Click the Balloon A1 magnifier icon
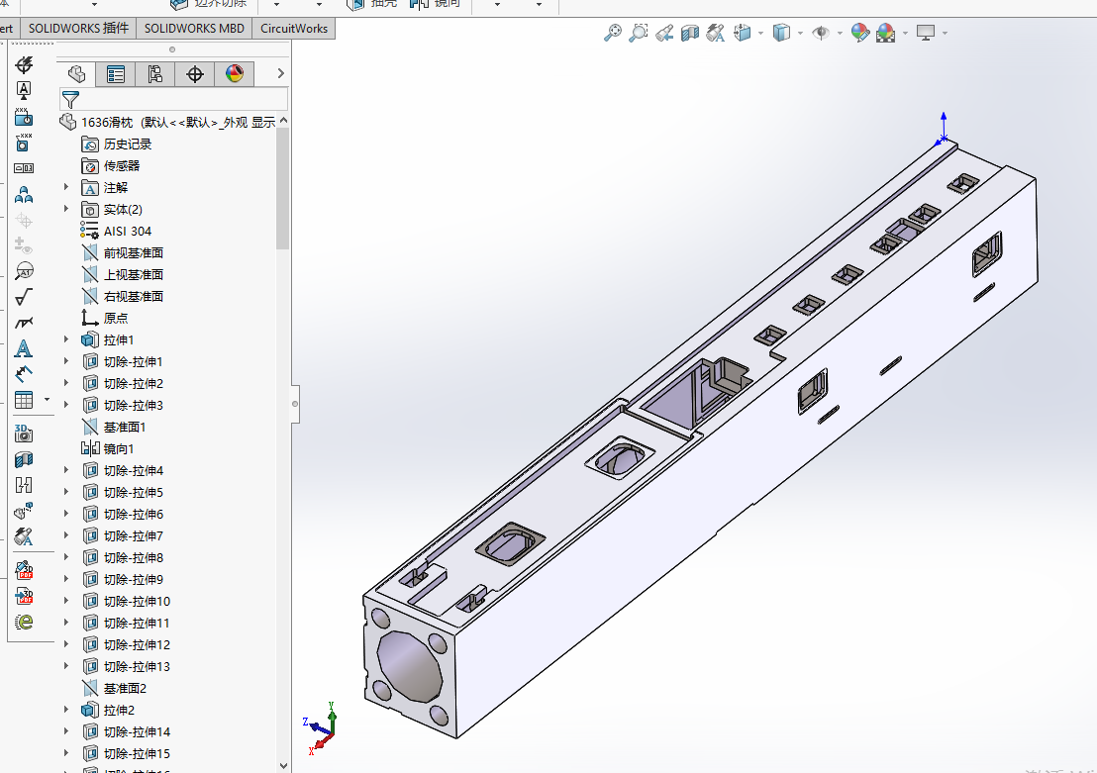Image resolution: width=1097 pixels, height=773 pixels. (x=24, y=271)
